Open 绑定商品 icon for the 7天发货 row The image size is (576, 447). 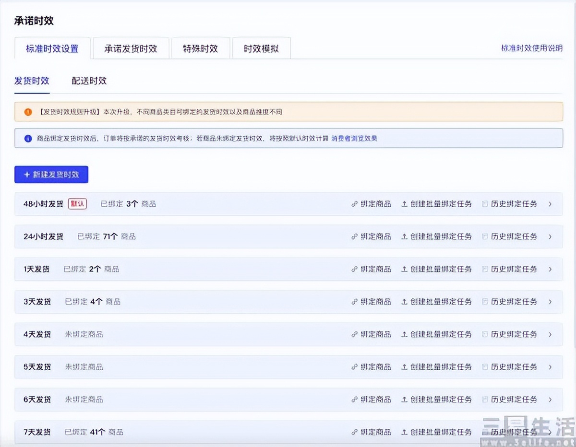(x=354, y=432)
